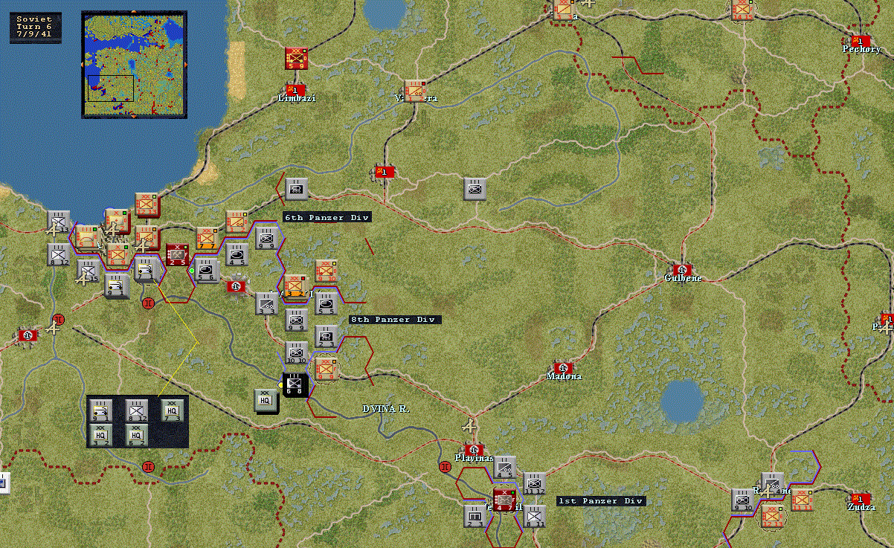Select the German 10-10 infantry counter
Viewport: 894px width, 548px height.
tap(297, 352)
